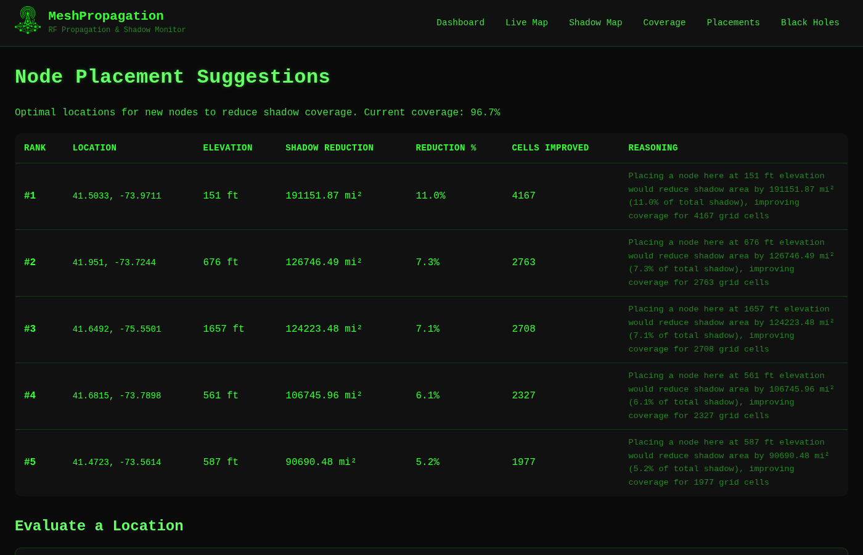Click the Node Placement Suggestions heading
The width and height of the screenshot is (863, 555).
173,77
